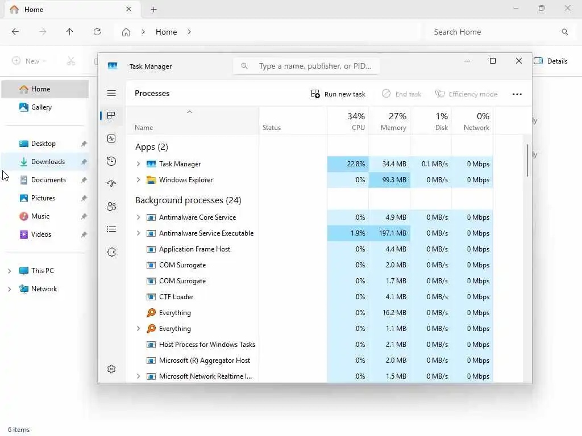Sort processes by Memory column

pos(390,121)
